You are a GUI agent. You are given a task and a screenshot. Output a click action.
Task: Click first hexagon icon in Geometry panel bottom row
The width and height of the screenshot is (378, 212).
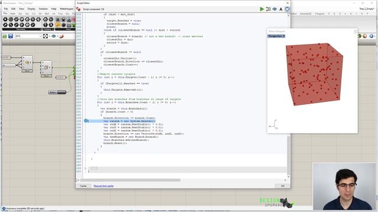[x=5, y=25]
